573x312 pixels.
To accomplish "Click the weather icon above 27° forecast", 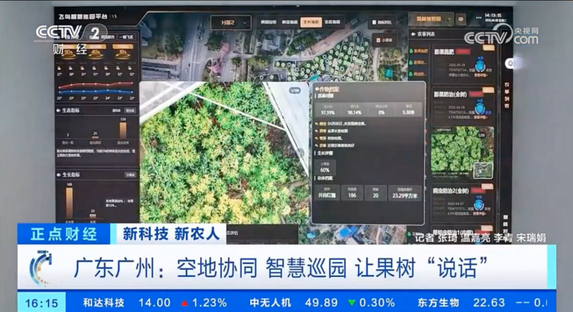I will (x=59, y=68).
